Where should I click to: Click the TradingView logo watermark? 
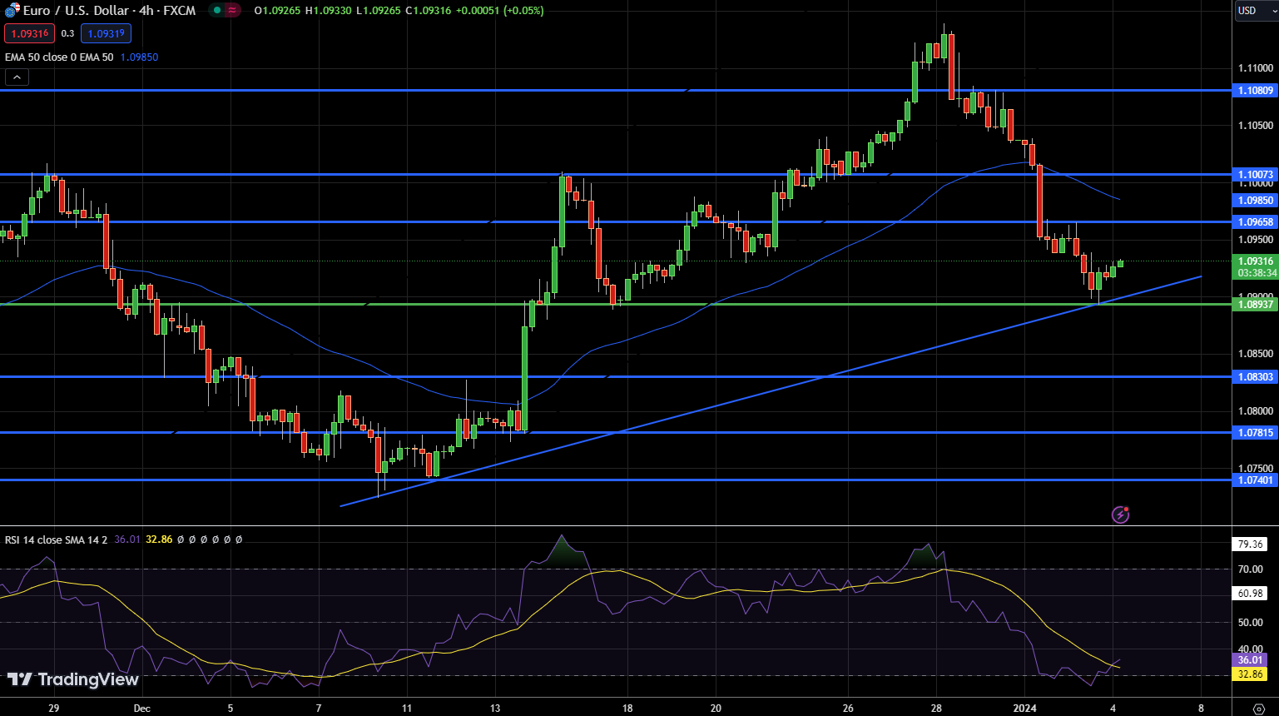coord(73,679)
